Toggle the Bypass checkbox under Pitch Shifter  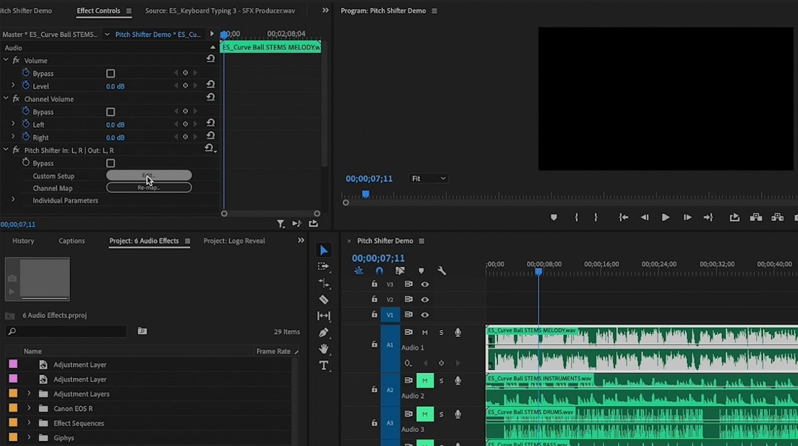110,163
